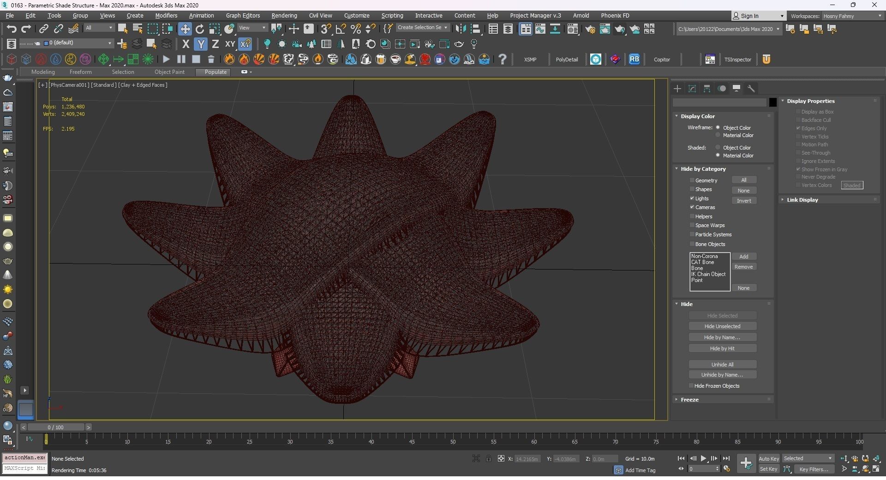Open the Create command panel tab
The width and height of the screenshot is (886, 480).
click(x=677, y=89)
